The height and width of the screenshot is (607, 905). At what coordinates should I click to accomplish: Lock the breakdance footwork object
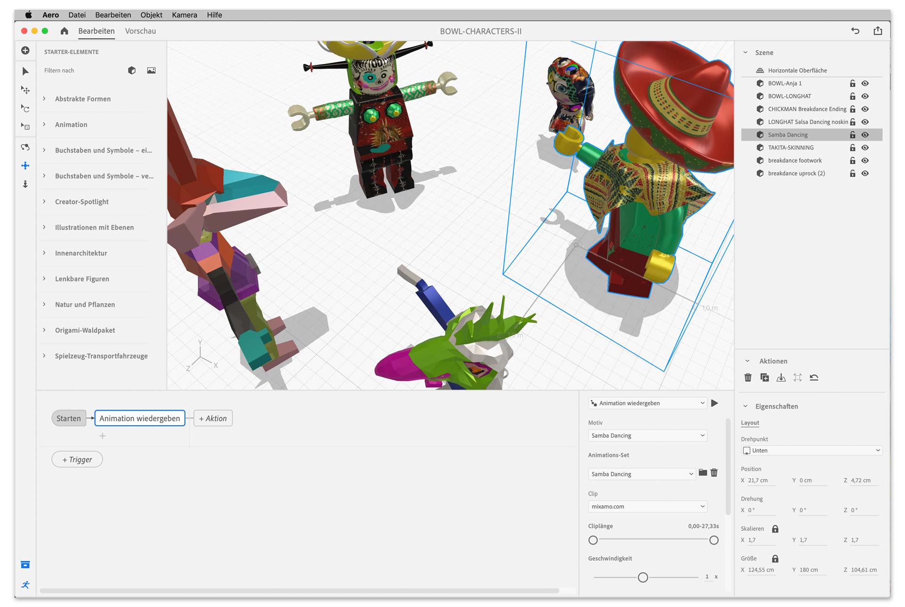(x=852, y=161)
